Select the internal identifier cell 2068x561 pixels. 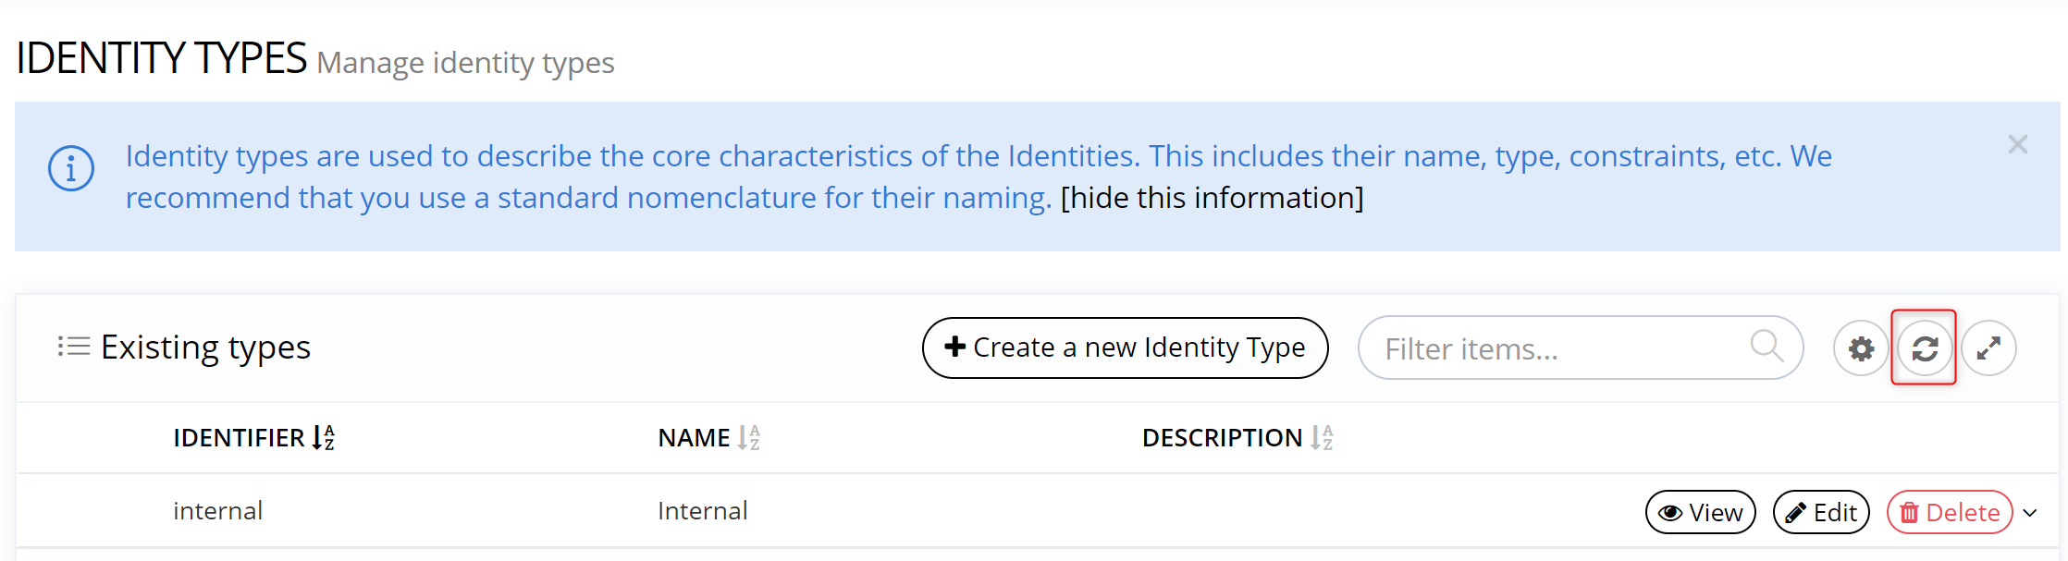[x=218, y=511]
